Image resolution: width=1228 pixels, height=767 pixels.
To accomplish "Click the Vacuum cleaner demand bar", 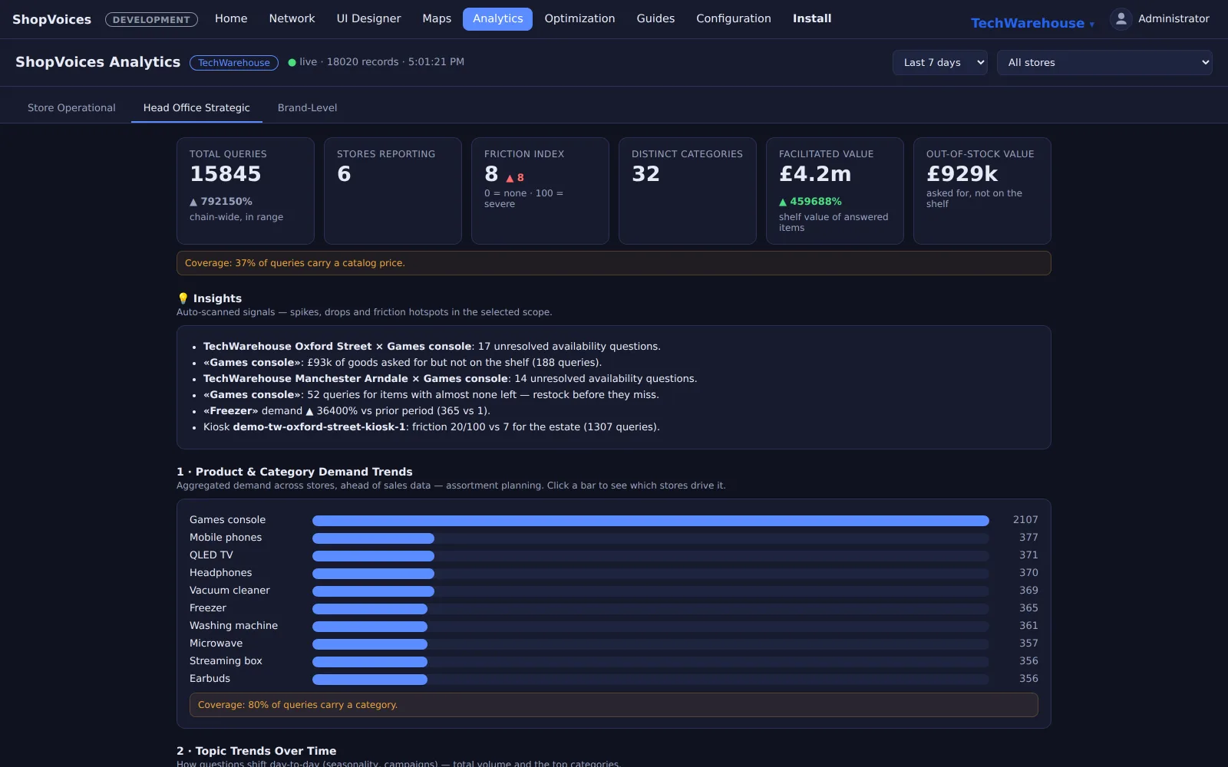I will [373, 591].
